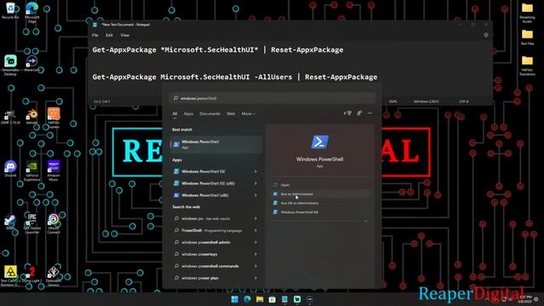This screenshot has height=306, width=544.
Task: Click the second line with -AllUsers in Notepad
Action: click(235, 77)
